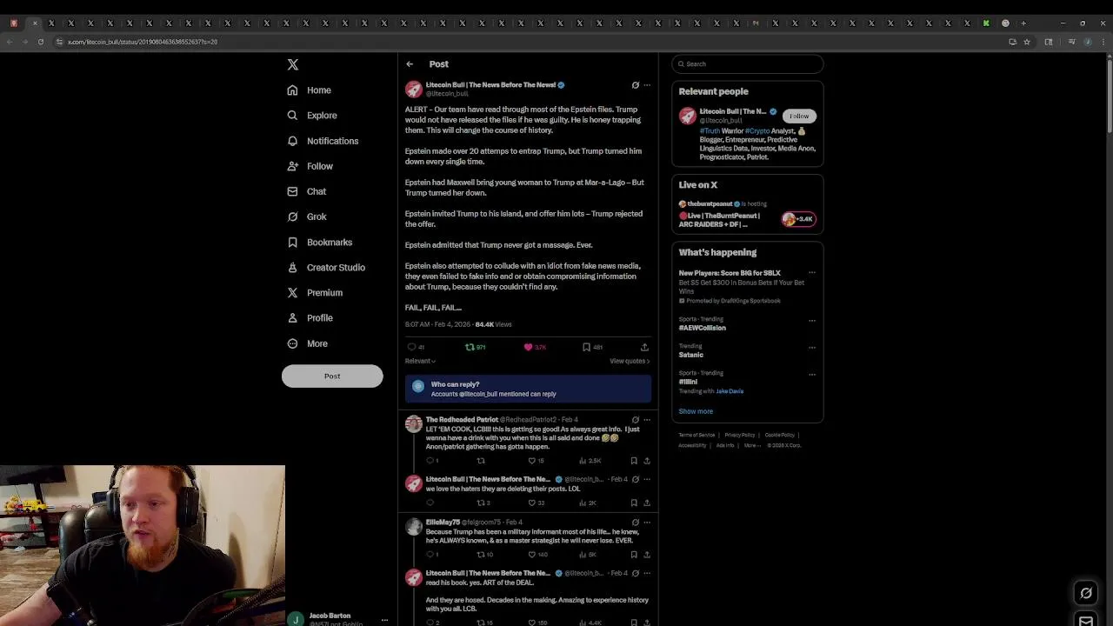The height and width of the screenshot is (626, 1113).
Task: Open the #AEWCollision trend
Action: click(703, 328)
